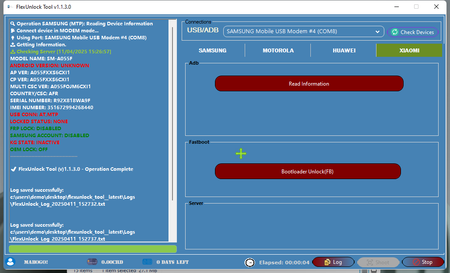Click the USB/ADB connection label

pos(203,30)
